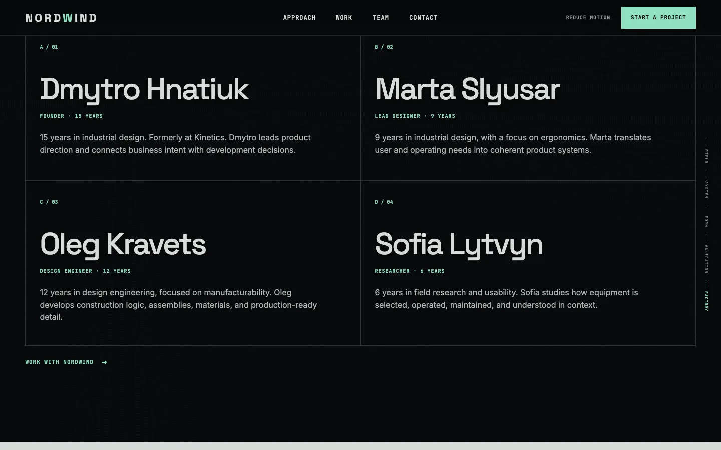Click the highlighted Factory side marker
This screenshot has width=721, height=450.
706,301
